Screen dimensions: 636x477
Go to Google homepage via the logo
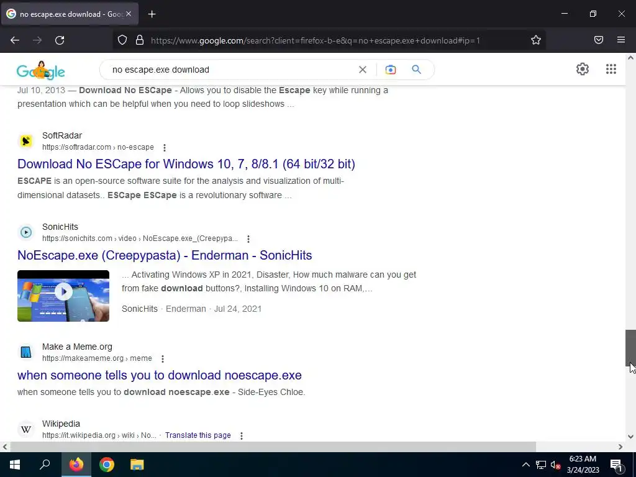point(40,70)
